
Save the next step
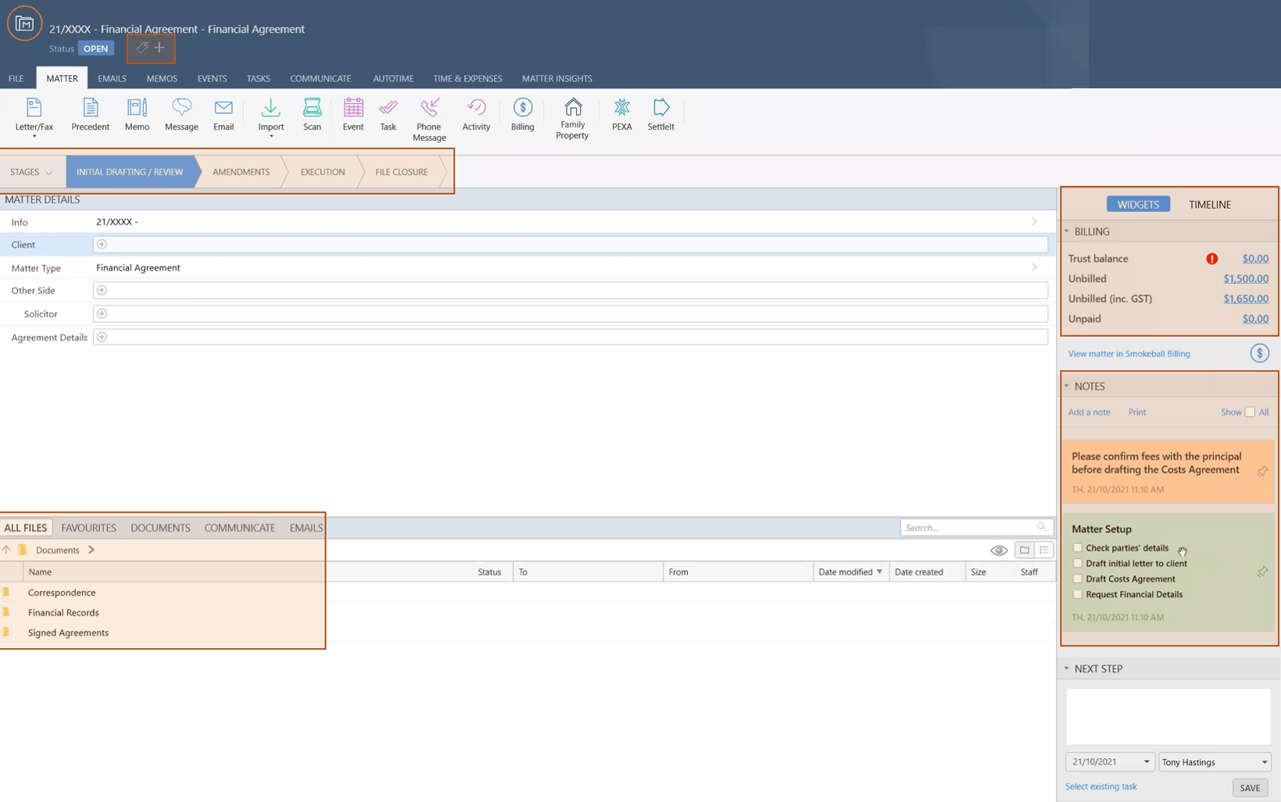tap(1249, 787)
